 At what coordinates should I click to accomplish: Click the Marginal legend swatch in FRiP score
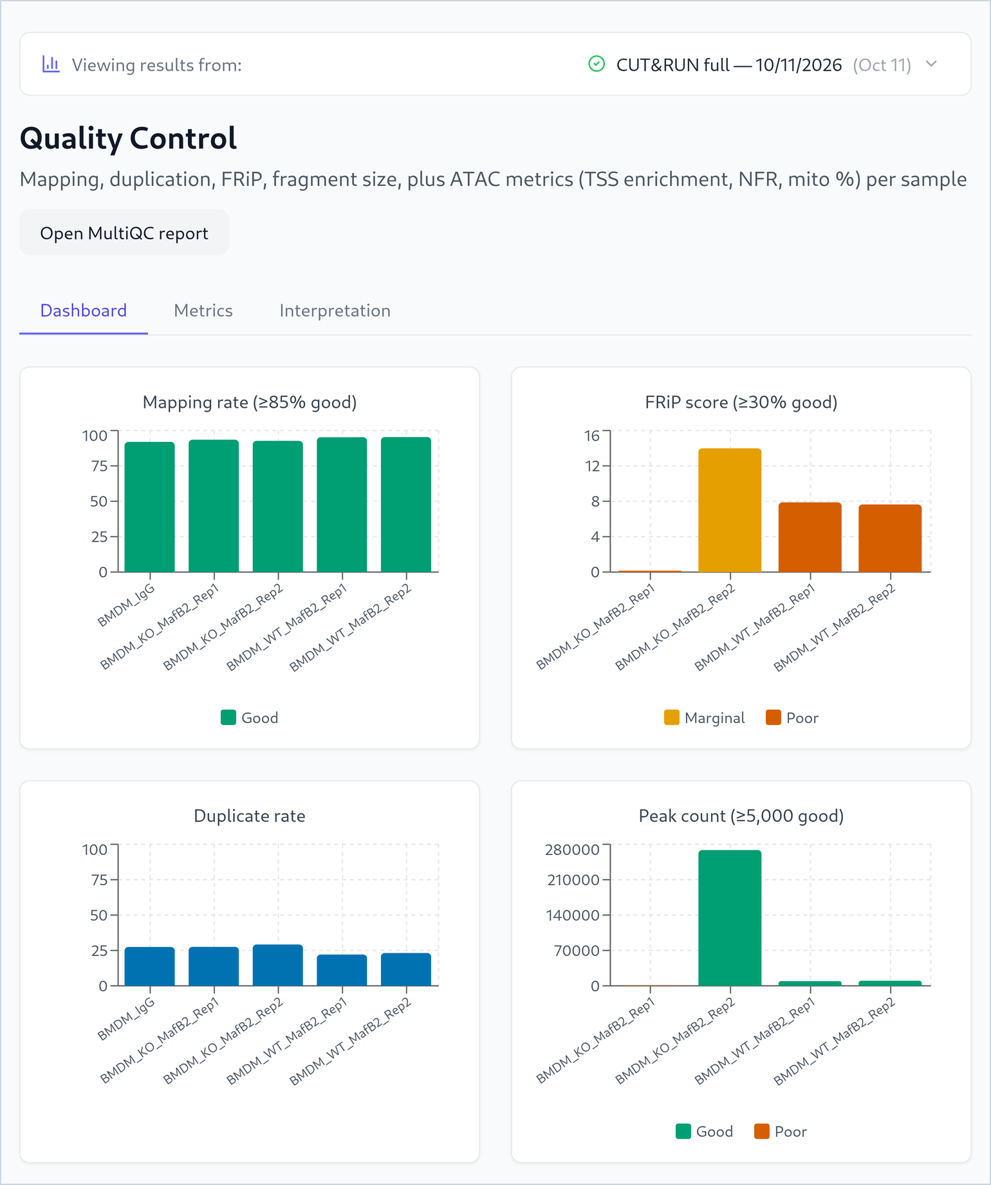(672, 717)
